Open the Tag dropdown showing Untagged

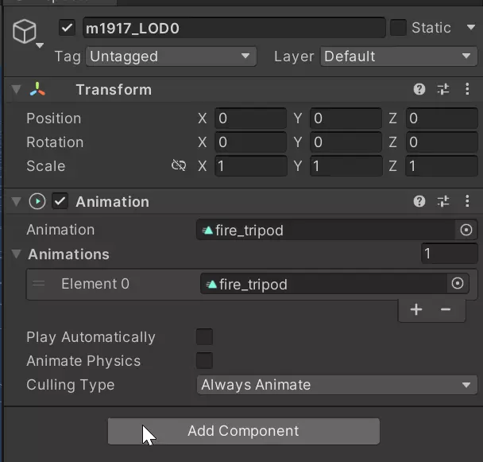[170, 56]
